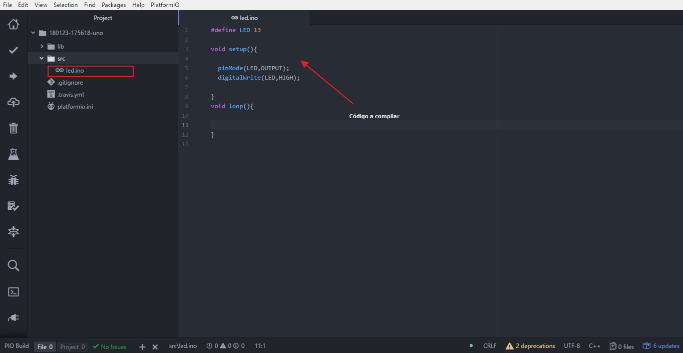Click the plus icon in status bar
This screenshot has height=353, width=683.
142,346
